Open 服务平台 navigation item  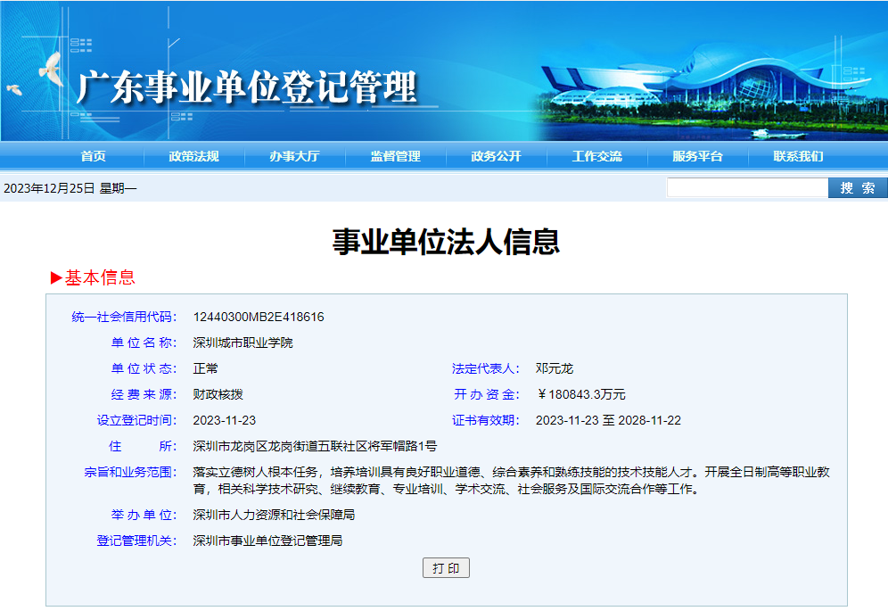(x=698, y=156)
